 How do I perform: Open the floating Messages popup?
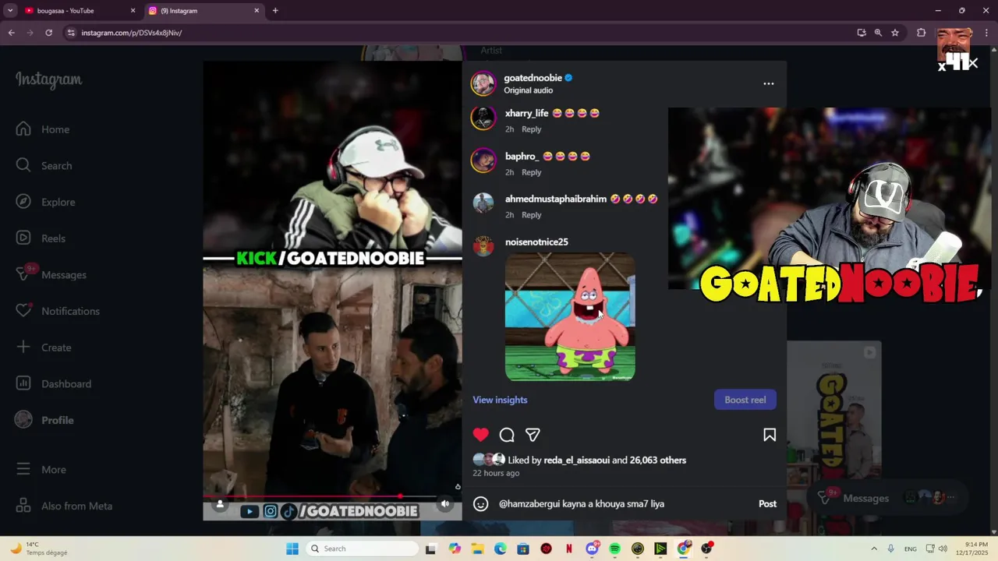pos(887,498)
